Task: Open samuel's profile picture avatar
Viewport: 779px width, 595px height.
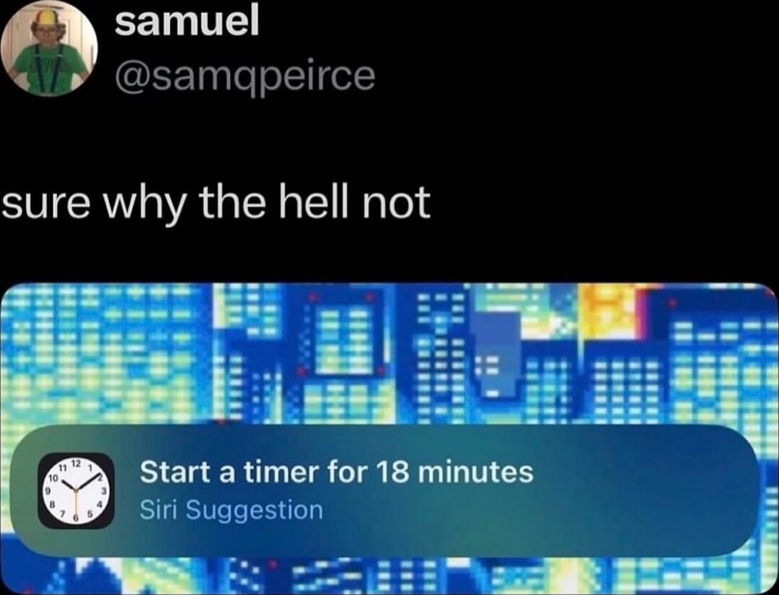Action: 50,49
